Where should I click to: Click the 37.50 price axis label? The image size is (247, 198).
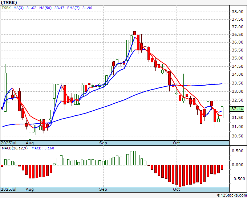(x=238, y=19)
